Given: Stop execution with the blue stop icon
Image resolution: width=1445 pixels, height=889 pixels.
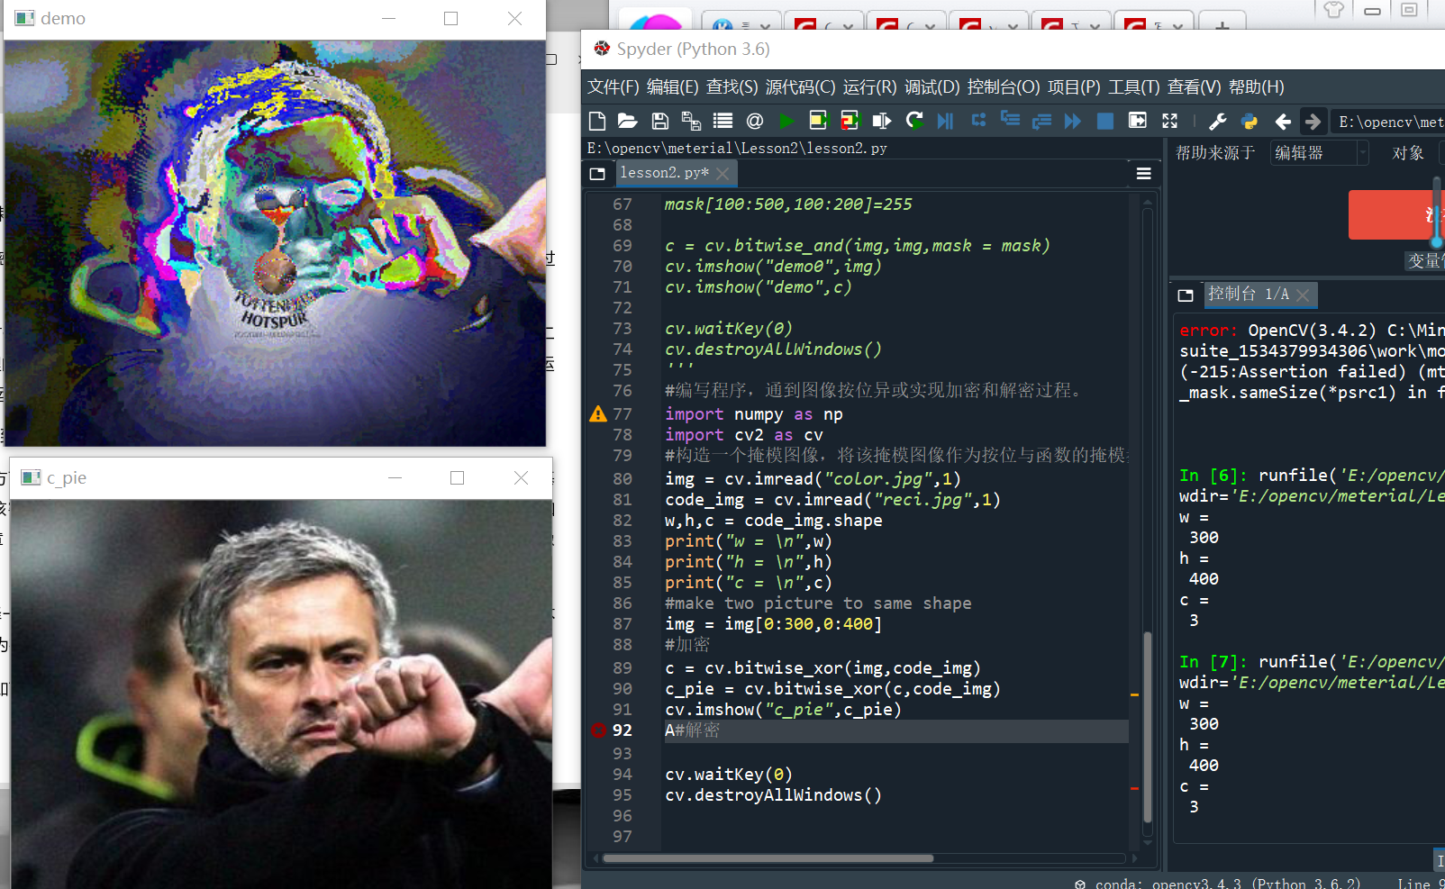Looking at the screenshot, I should 1104,120.
